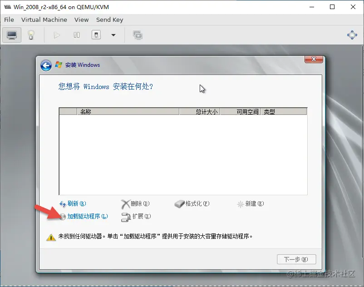The height and width of the screenshot is (287, 364).
Task: Open the Send Key menu
Action: (x=109, y=20)
